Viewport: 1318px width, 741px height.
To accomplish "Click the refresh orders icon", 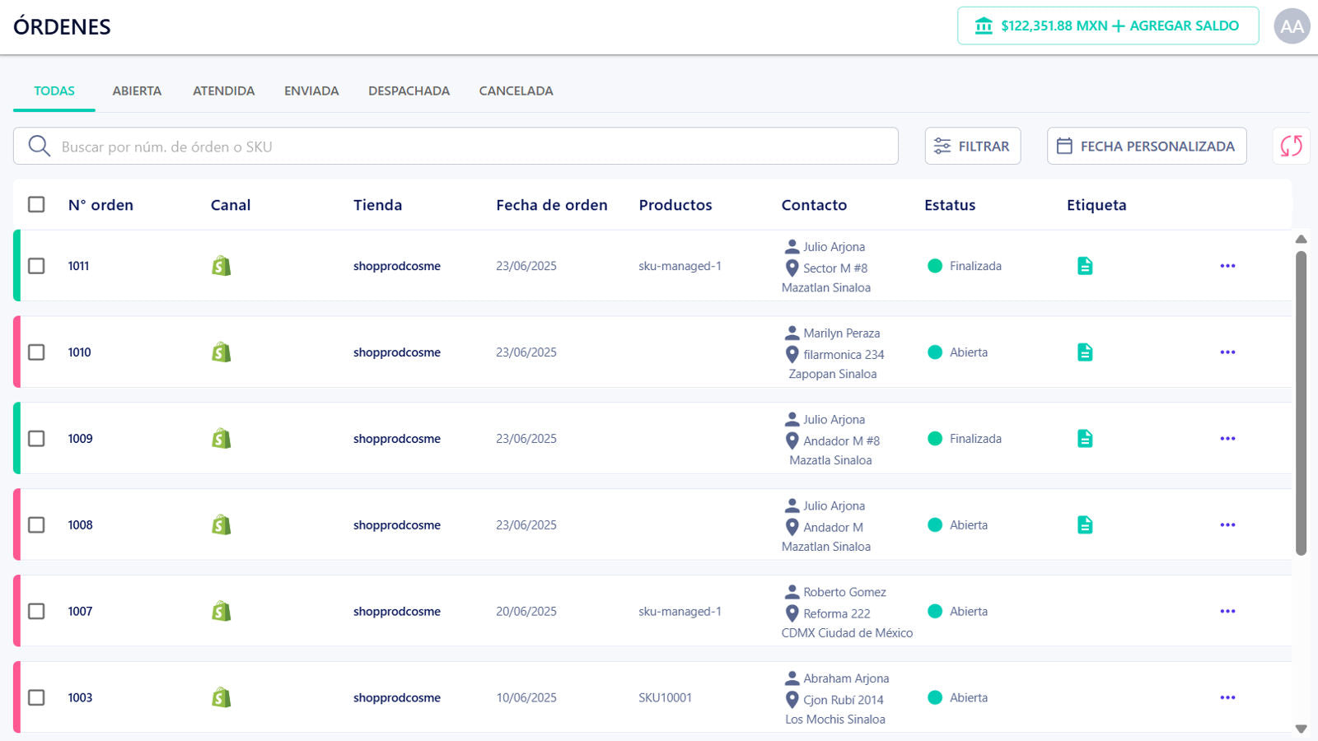I will pos(1291,146).
